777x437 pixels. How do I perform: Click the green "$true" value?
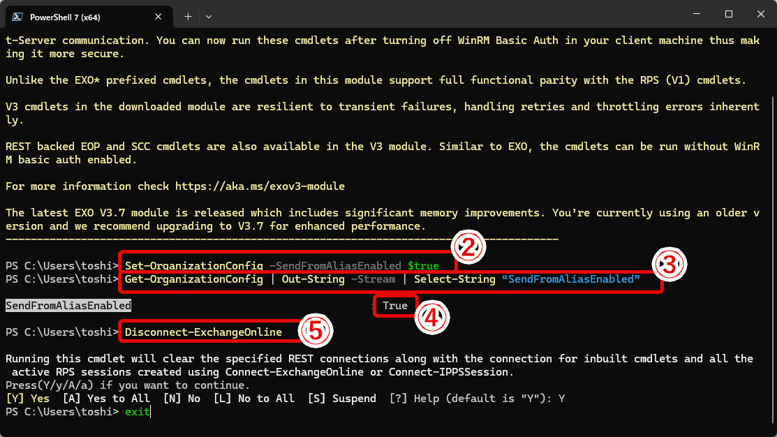pyautogui.click(x=423, y=265)
